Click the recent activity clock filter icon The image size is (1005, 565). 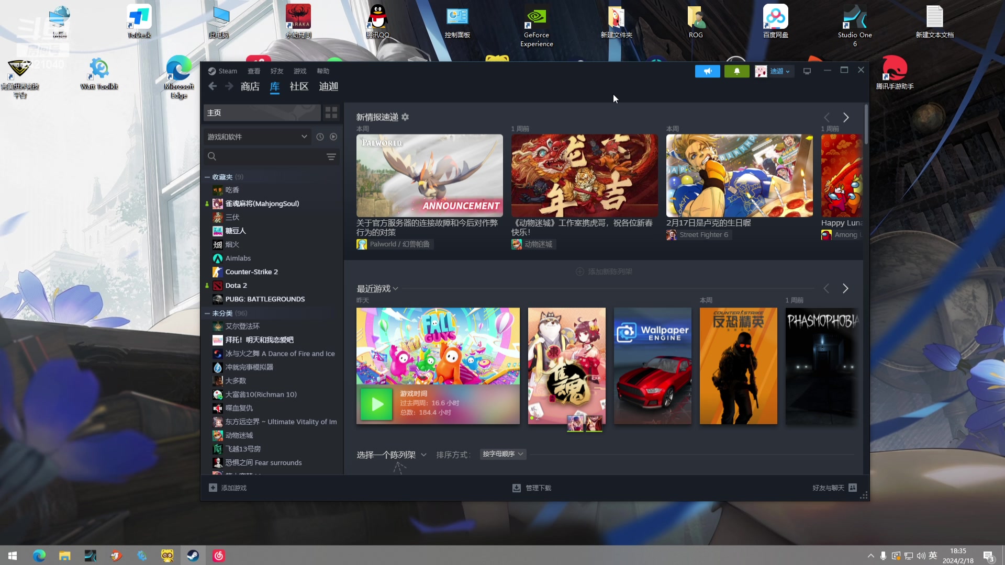click(x=320, y=137)
